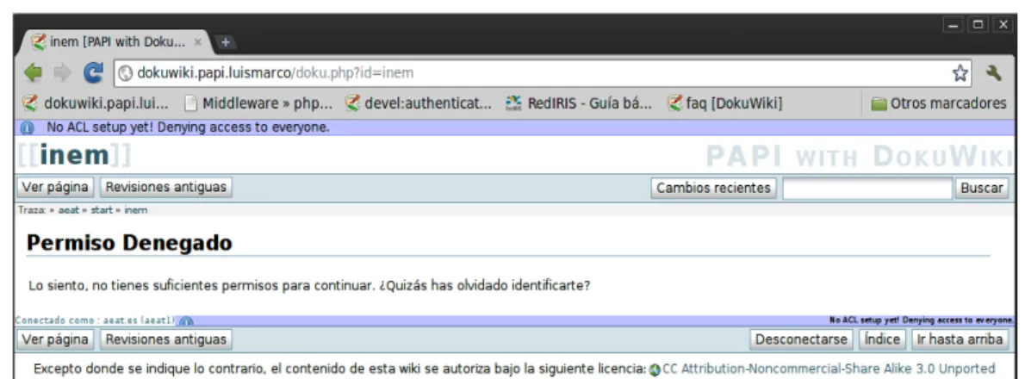Click the faq [DokuWiki] bookmark favicon
The width and height of the screenshot is (1025, 379).
click(674, 103)
